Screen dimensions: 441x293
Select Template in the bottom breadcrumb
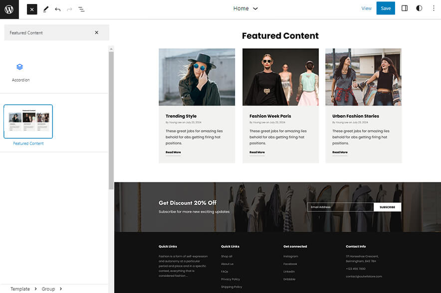coord(21,289)
